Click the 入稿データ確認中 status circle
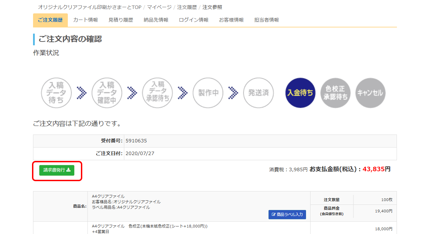431x234 pixels. pyautogui.click(x=107, y=93)
